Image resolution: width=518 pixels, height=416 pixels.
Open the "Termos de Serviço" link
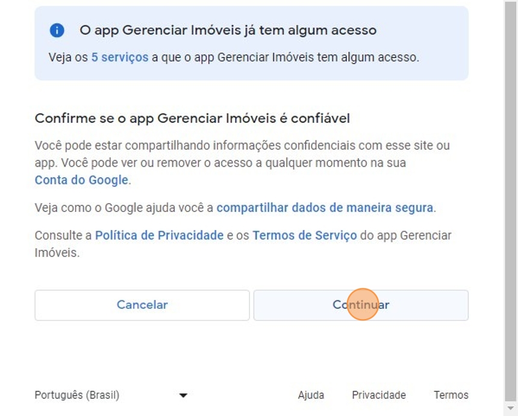[x=305, y=235]
